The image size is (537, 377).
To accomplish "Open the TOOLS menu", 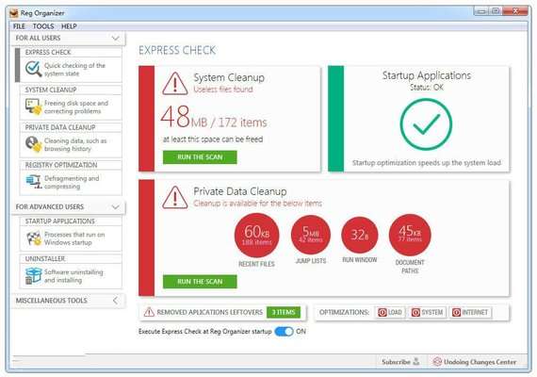I will coord(43,26).
